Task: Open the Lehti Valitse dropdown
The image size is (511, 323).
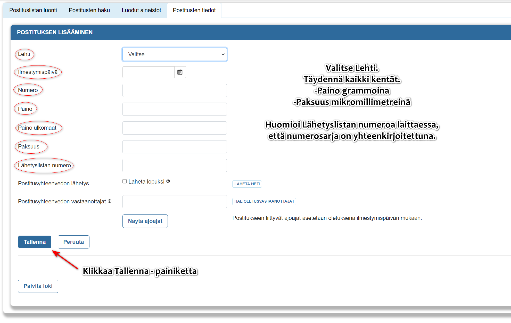Action: pyautogui.click(x=175, y=54)
